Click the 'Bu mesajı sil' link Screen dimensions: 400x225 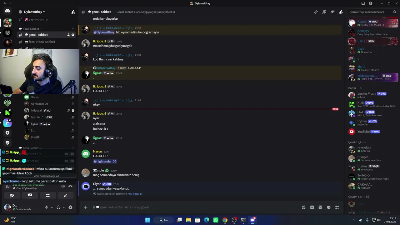click(136, 194)
